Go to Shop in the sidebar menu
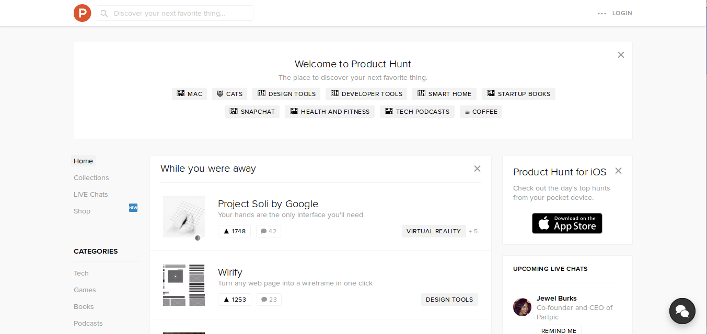 [x=82, y=211]
